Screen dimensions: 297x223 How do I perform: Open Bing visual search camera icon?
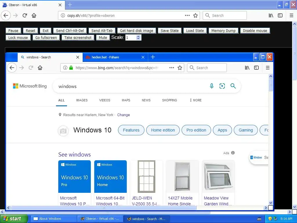tap(222, 86)
